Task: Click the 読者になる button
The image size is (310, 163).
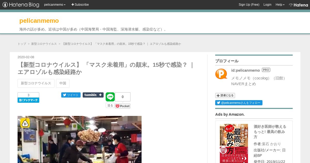Action: 225,95
